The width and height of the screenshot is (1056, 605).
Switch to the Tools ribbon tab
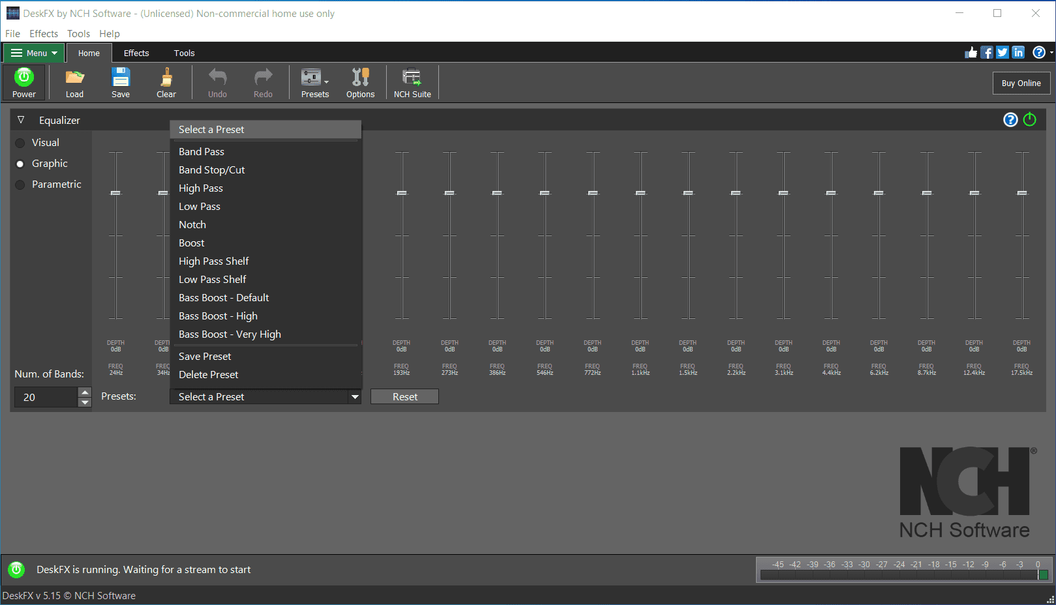point(184,53)
